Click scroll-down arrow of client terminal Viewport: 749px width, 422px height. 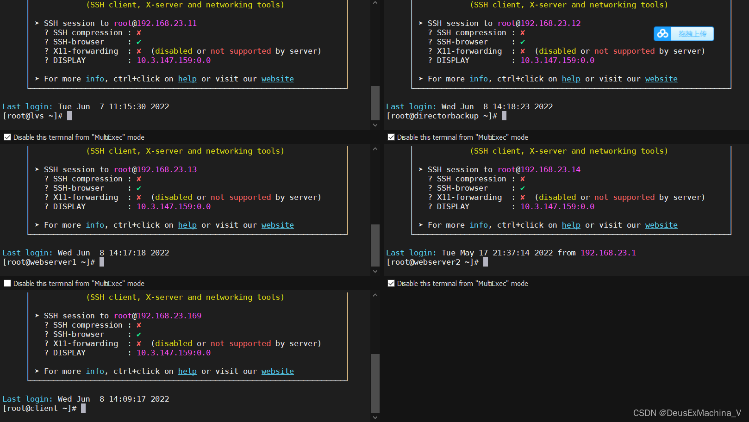coord(375,417)
